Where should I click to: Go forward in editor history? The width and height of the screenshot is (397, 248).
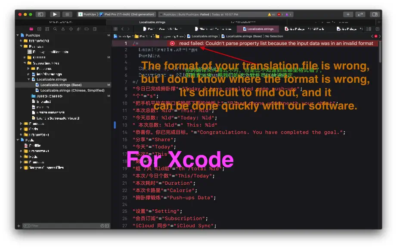click(x=128, y=29)
